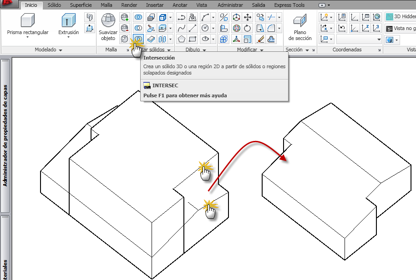Select the Polyline draw tool
416x280 pixels.
182,17
